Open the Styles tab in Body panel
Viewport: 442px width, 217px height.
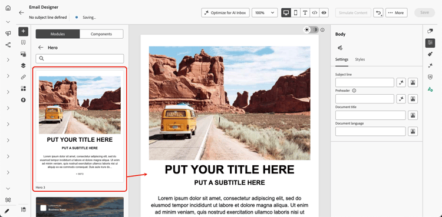(360, 59)
